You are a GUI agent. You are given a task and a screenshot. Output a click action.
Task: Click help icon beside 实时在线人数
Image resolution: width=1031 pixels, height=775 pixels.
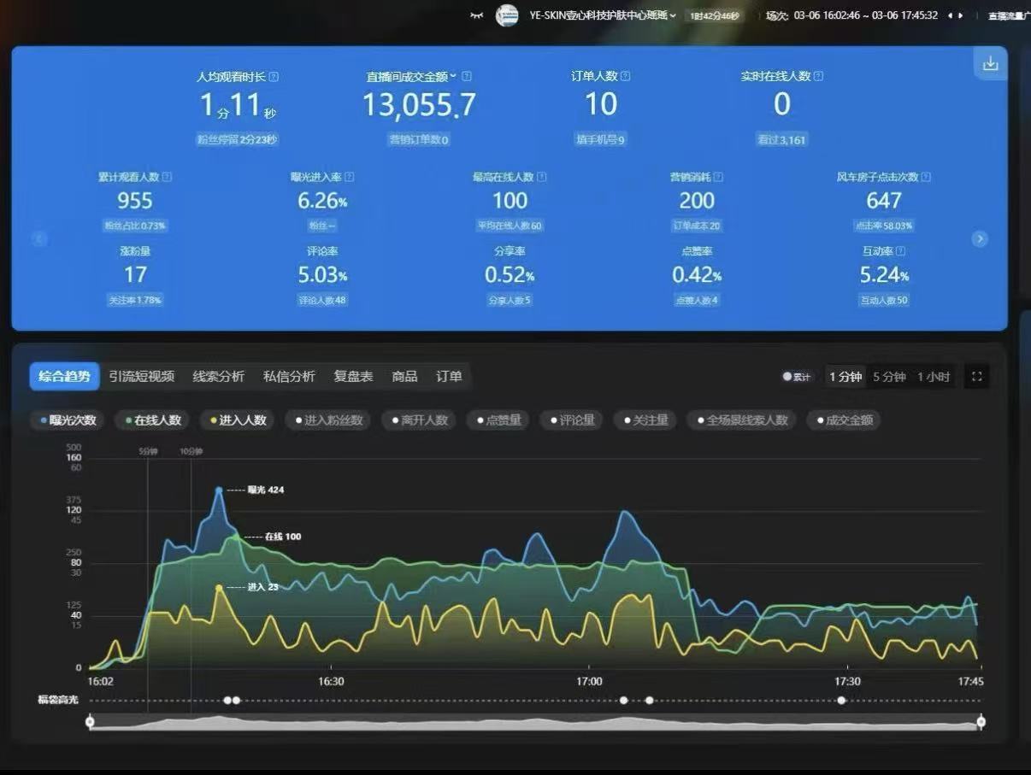coord(818,77)
